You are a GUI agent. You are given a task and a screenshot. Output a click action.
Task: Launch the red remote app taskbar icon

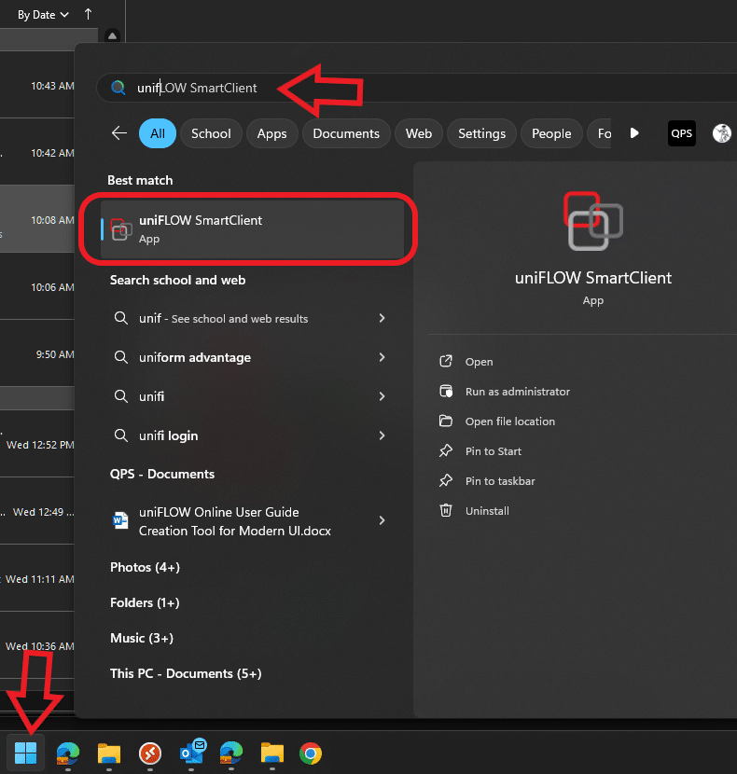click(150, 753)
